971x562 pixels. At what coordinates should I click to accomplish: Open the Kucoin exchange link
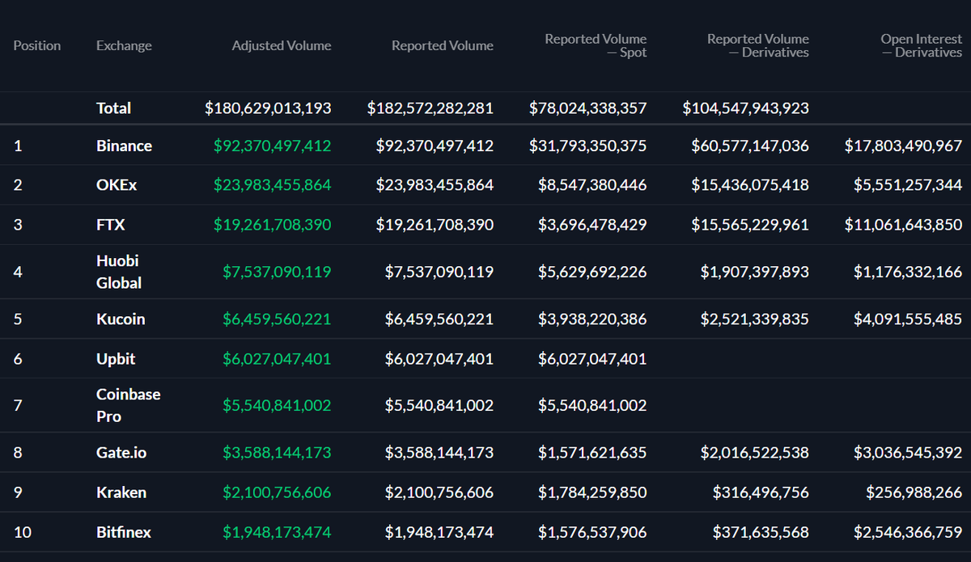tap(121, 319)
